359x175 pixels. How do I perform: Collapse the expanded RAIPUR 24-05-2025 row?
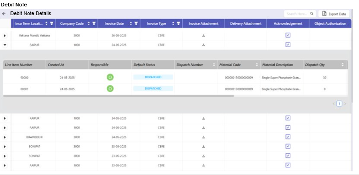click(x=5, y=45)
